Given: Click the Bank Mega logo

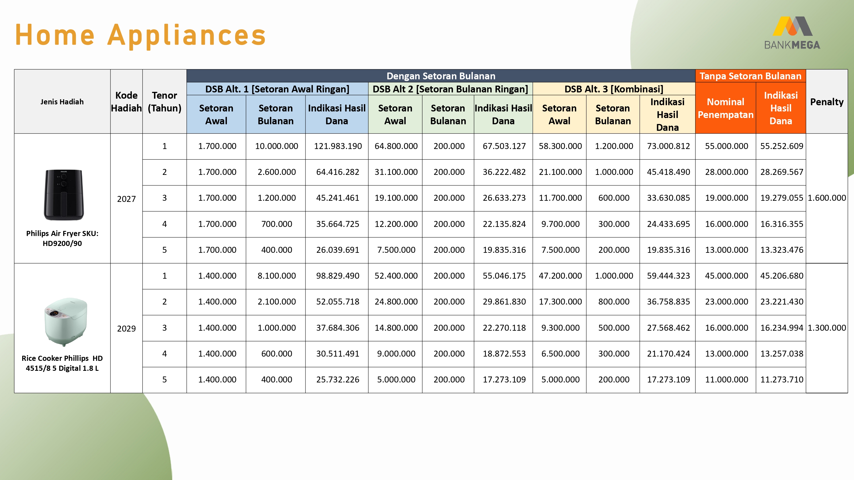Looking at the screenshot, I should coord(792,33).
